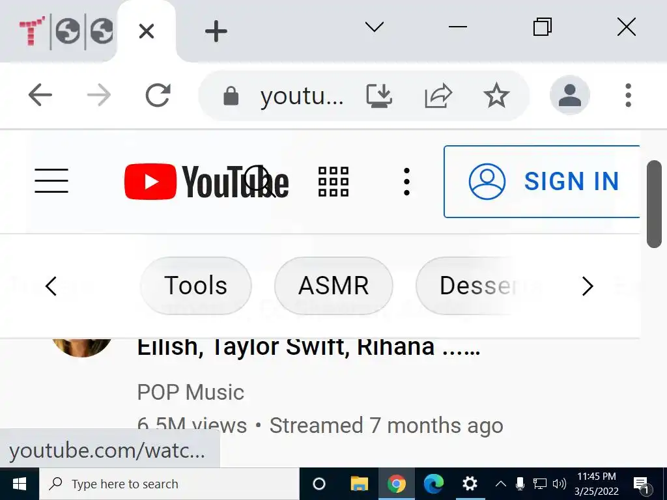Open the video titled Eilish, Taylor Swift, Rihana
This screenshot has height=500, width=667.
308,348
